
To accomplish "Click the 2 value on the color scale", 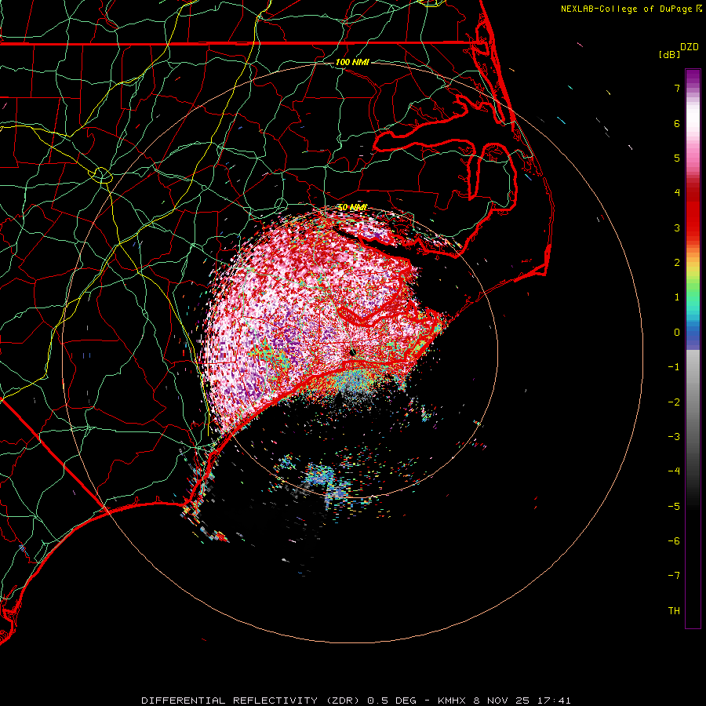I will pos(677,263).
